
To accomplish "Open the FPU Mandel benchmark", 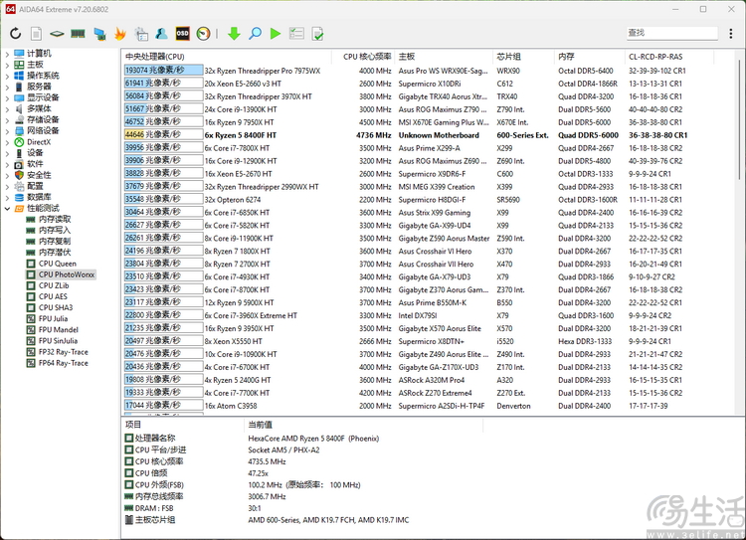I will coord(59,330).
